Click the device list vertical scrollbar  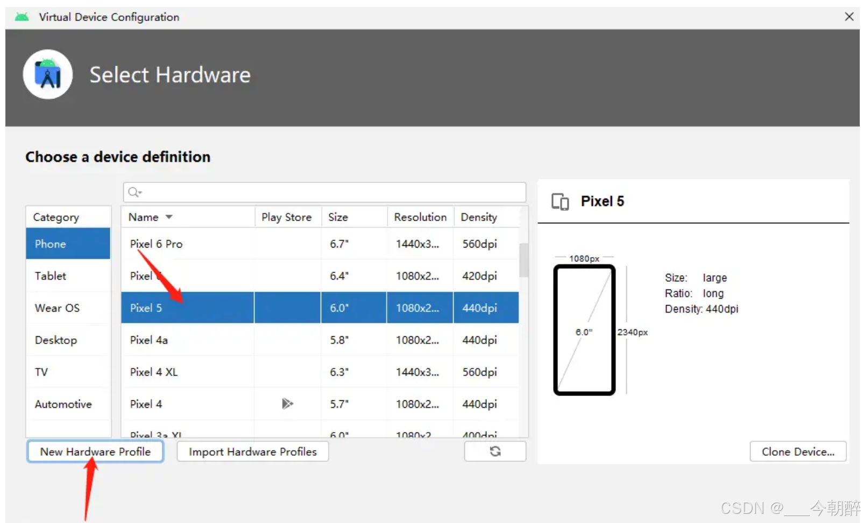point(524,260)
